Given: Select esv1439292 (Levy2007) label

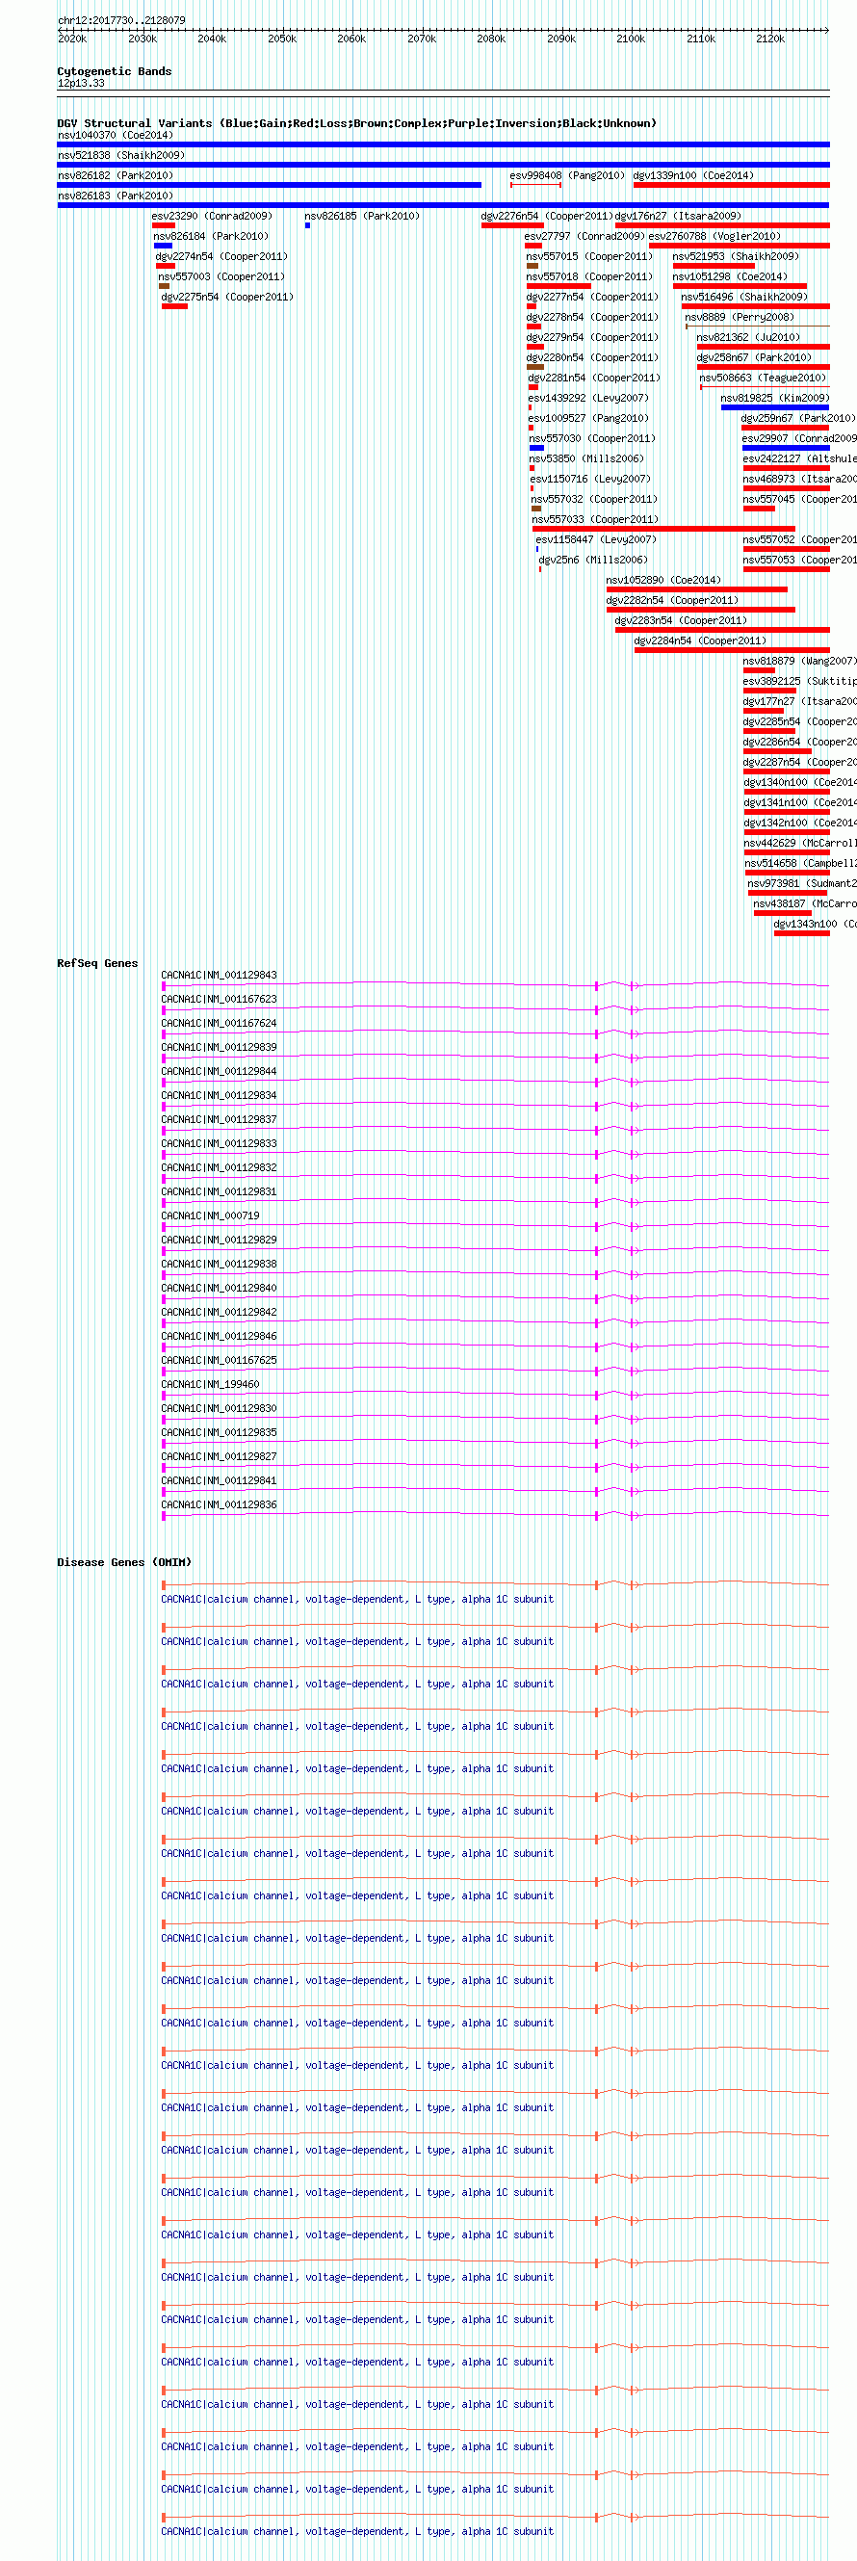Looking at the screenshot, I should pos(588,398).
